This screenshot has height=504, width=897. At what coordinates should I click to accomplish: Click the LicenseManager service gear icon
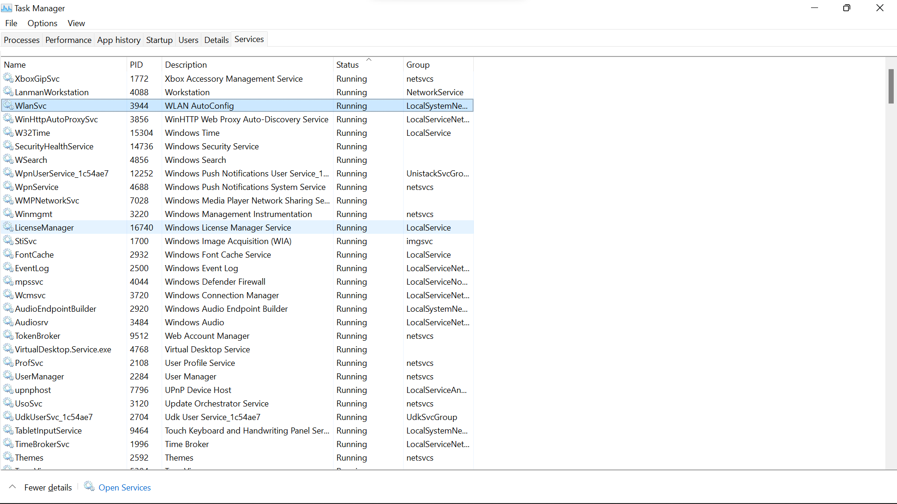click(x=8, y=227)
